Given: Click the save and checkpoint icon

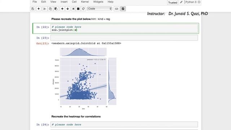Looking at the screenshot, I should point(33,9).
